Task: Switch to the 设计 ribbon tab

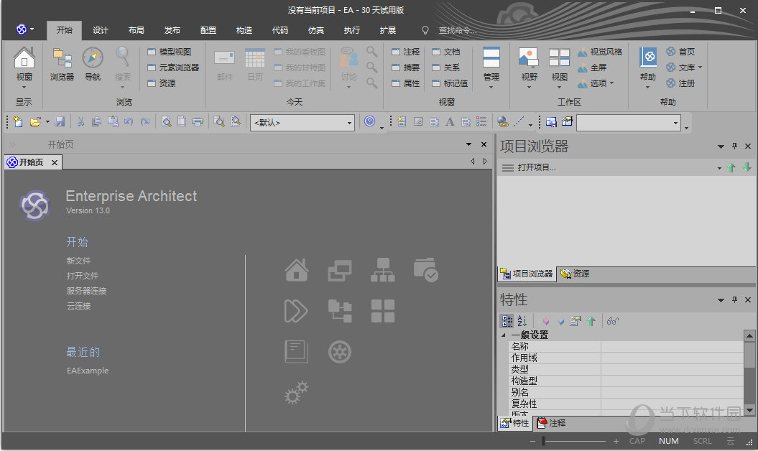Action: 100,30
